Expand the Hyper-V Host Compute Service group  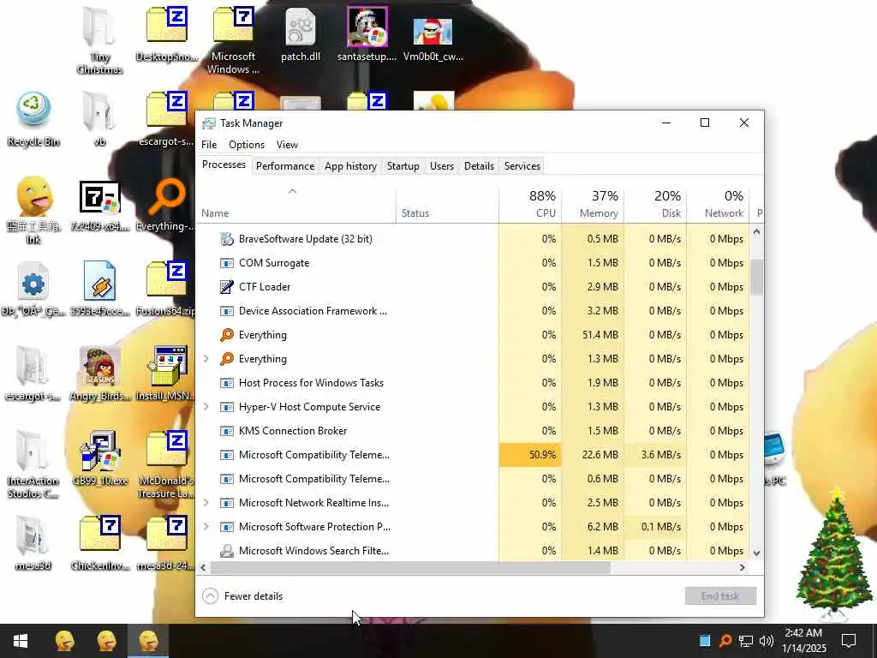206,407
